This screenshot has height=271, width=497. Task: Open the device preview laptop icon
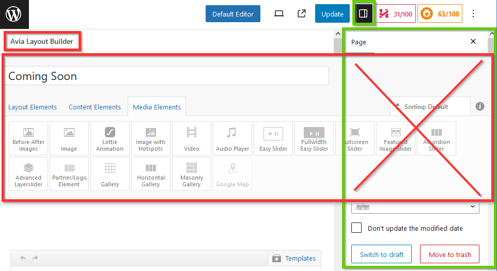tap(279, 13)
